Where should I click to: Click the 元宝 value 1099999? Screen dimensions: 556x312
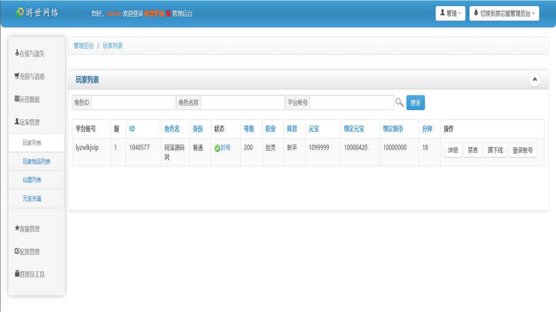[x=319, y=147]
